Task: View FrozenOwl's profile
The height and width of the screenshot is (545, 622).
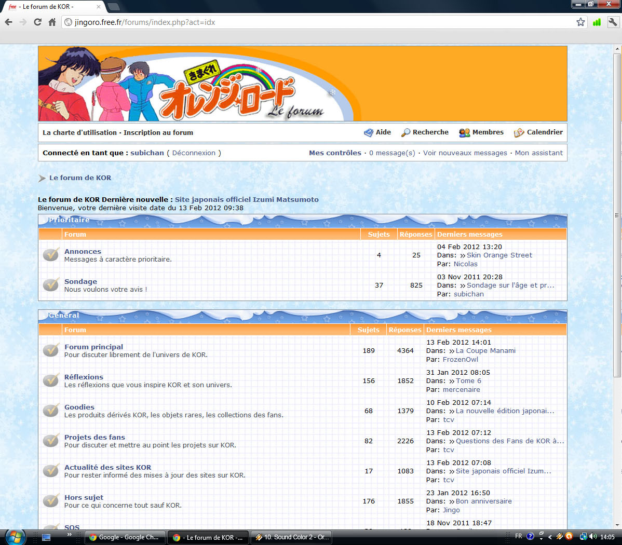Action: coord(460,359)
